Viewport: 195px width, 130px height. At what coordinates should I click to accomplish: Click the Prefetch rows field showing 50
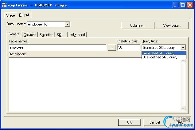tap(129, 47)
